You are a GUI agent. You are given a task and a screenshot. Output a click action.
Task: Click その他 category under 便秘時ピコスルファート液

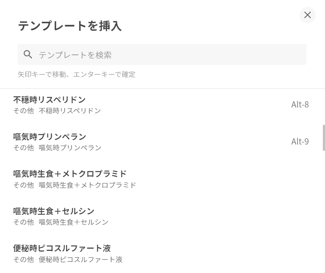(x=23, y=260)
